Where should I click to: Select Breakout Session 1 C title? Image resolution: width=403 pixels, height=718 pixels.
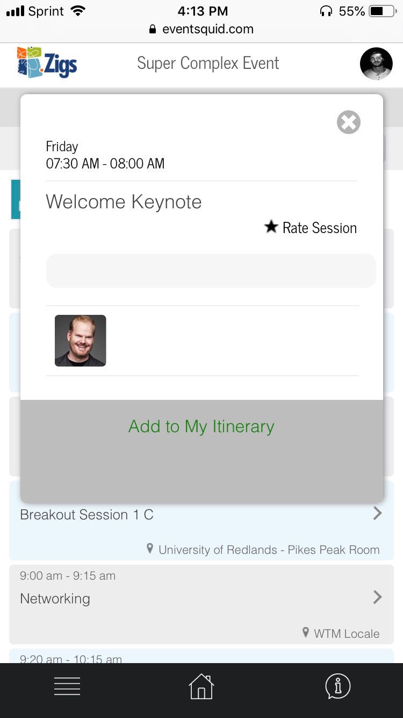click(x=87, y=515)
